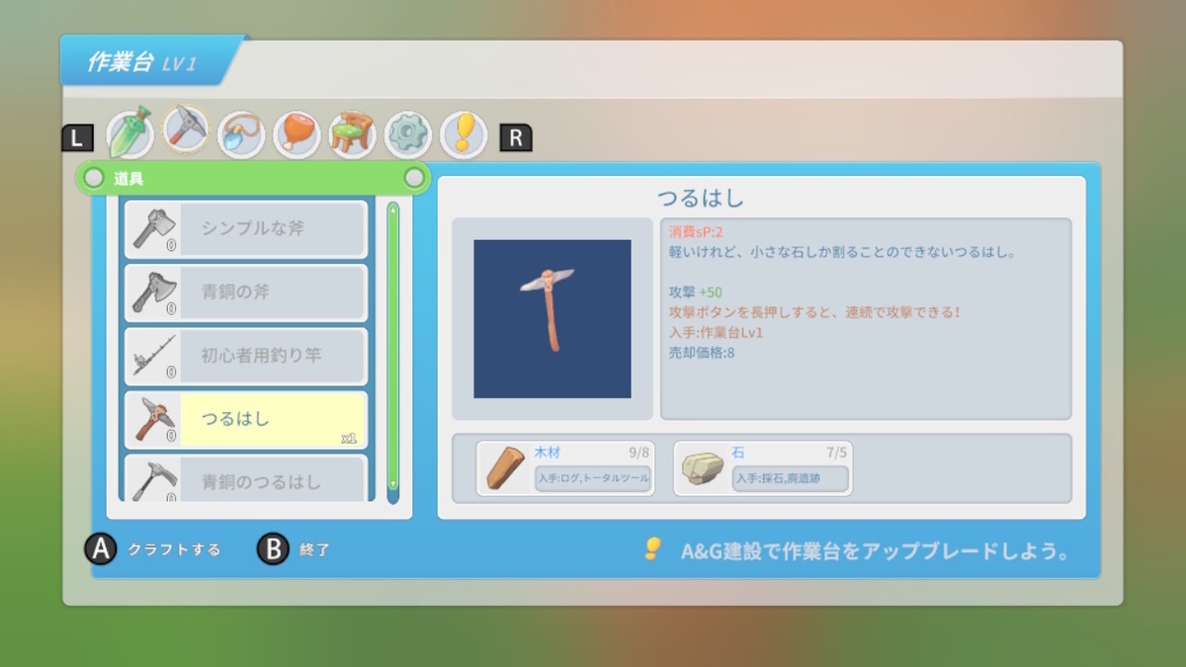Screen dimensions: 1186x667
Task: Click the pickaxe preview image
Action: tap(551, 318)
